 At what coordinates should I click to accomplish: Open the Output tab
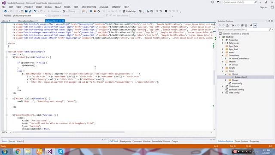175,141
